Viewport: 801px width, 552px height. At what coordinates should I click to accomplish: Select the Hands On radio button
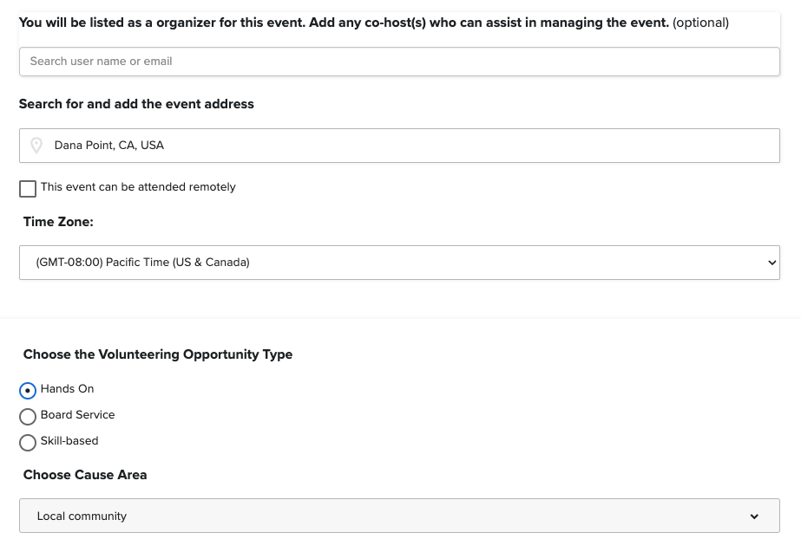click(x=28, y=391)
